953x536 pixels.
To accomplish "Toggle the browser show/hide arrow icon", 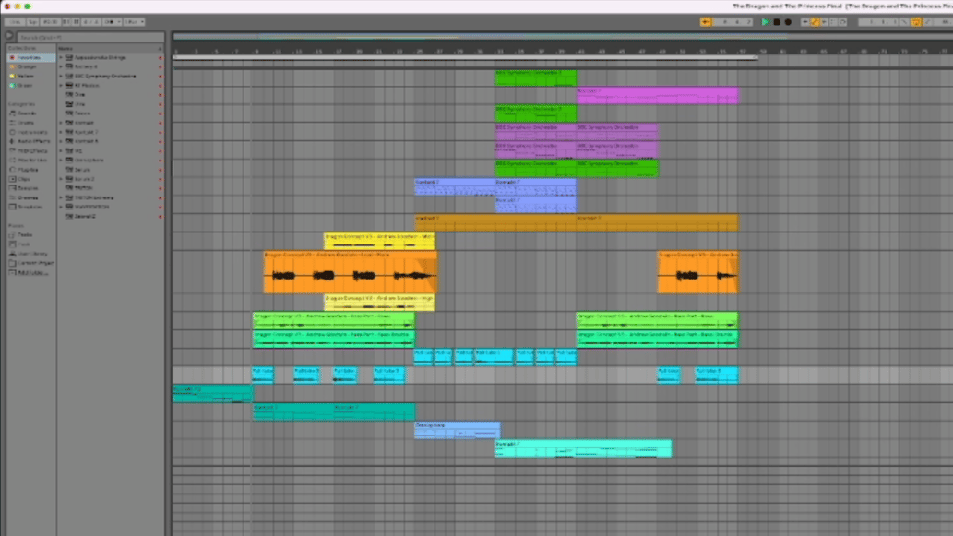I will [x=9, y=37].
